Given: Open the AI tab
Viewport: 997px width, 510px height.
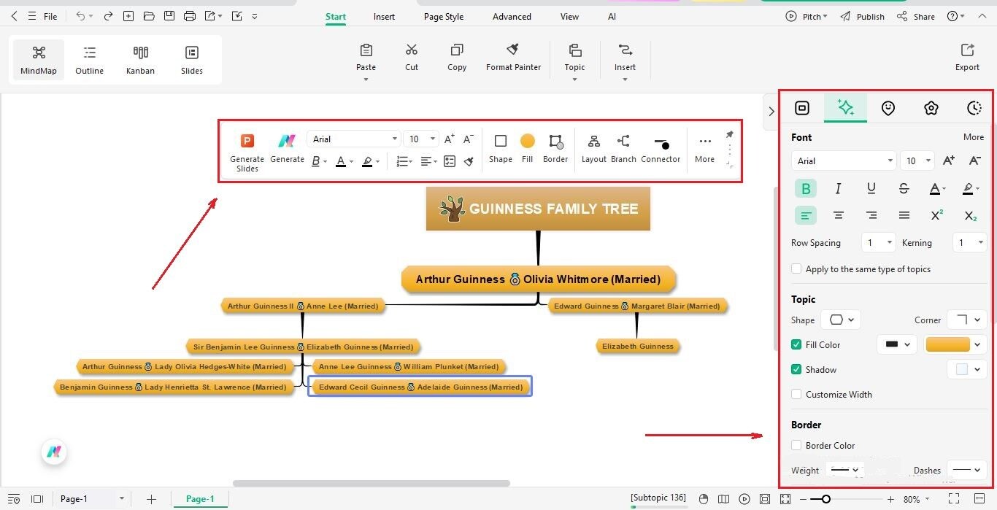Looking at the screenshot, I should click(612, 17).
